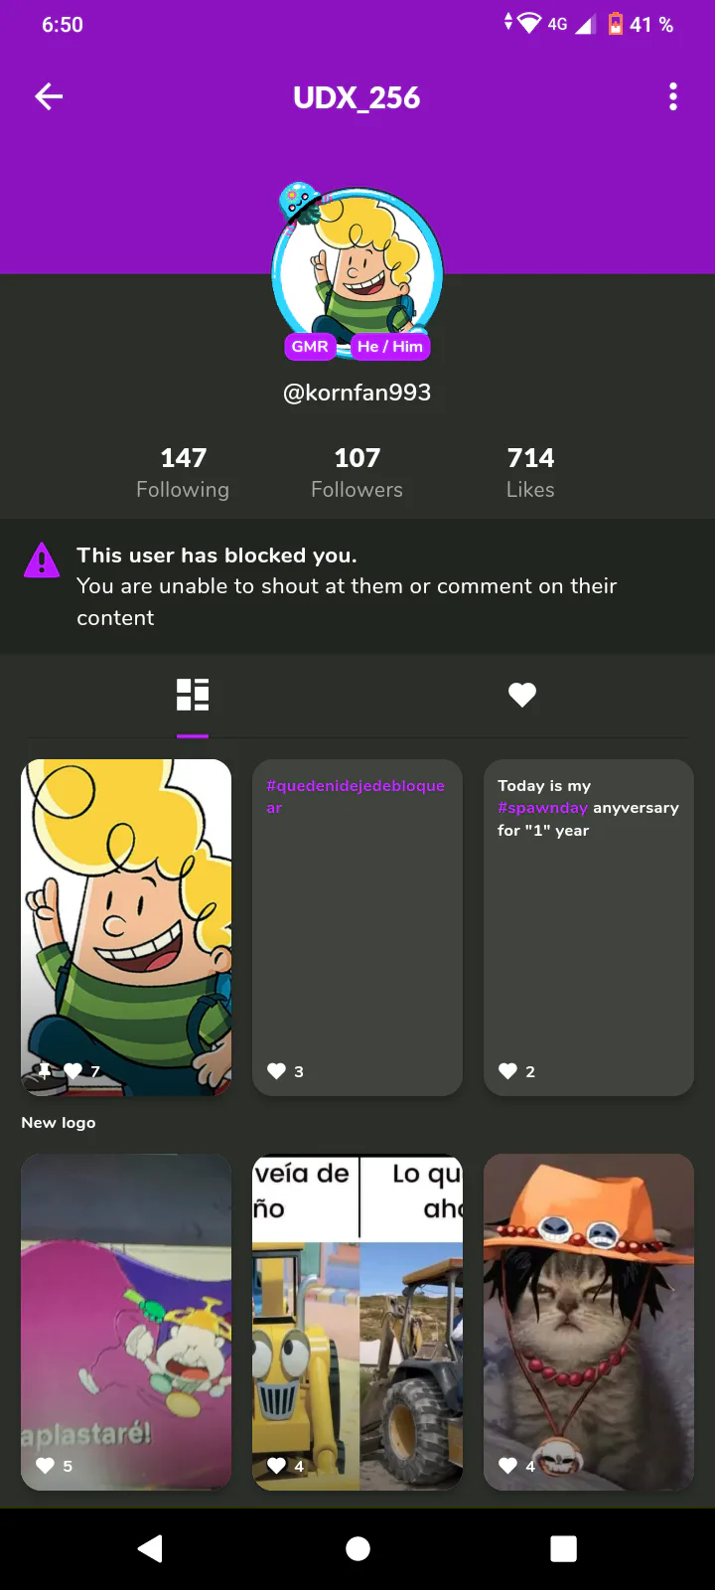
Task: Like the tractor meme post heart
Action: coord(277,1465)
